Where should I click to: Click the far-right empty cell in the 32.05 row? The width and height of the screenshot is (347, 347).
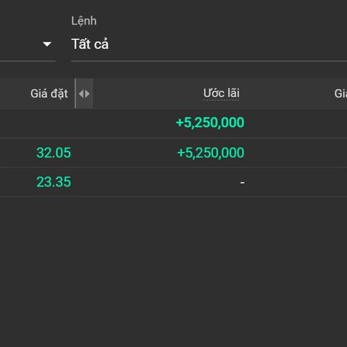(x=296, y=153)
